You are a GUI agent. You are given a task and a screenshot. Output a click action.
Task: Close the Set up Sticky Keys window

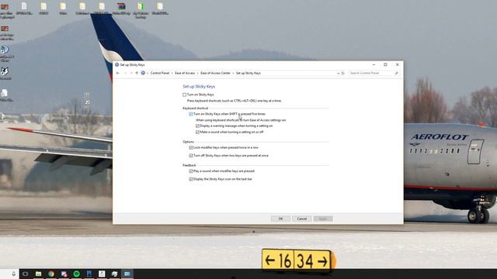(397, 64)
